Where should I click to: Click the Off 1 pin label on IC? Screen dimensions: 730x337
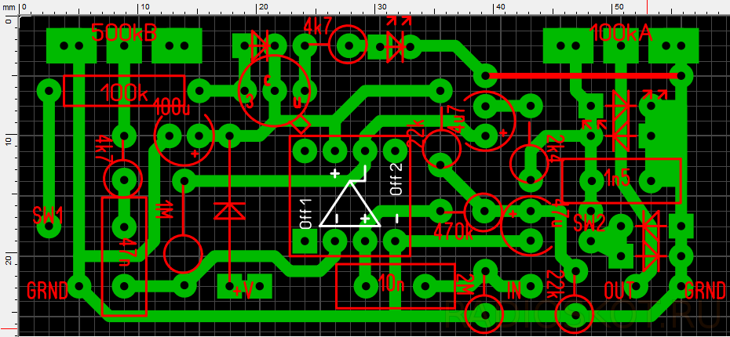pos(306,213)
